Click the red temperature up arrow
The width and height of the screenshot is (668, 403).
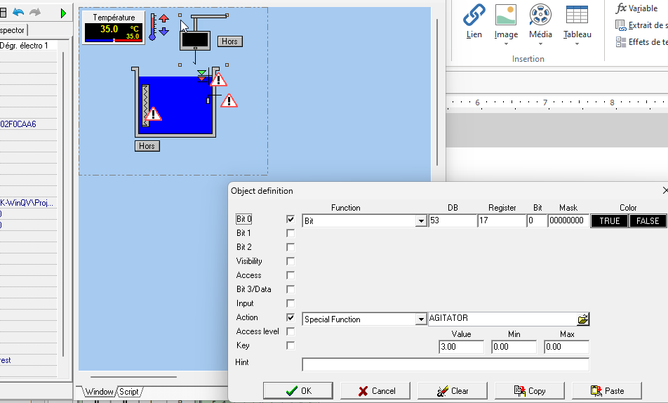(x=164, y=18)
